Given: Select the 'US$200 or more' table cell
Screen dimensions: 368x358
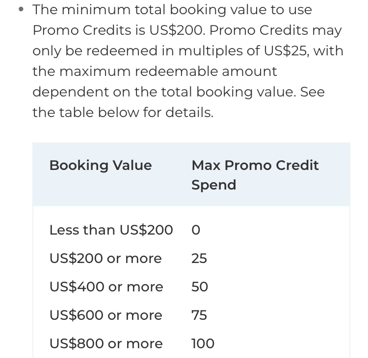Looking at the screenshot, I should tap(105, 259).
